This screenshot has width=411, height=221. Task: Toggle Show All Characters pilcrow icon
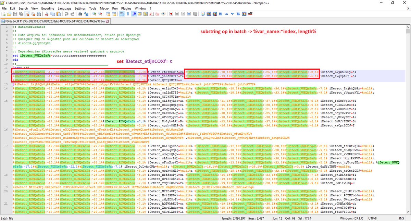[128, 14]
